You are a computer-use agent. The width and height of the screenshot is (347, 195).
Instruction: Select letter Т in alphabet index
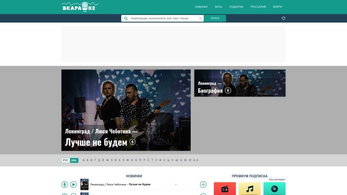coord(152,160)
